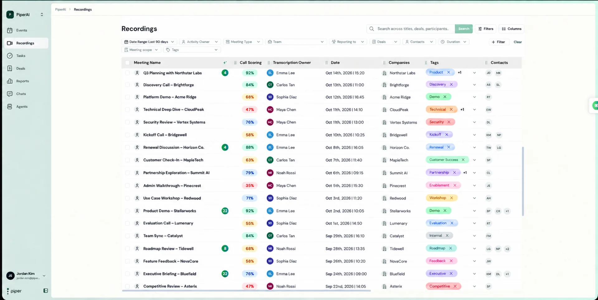
Task: Select the Team Sync – Catalyst checkbox
Action: point(127,236)
